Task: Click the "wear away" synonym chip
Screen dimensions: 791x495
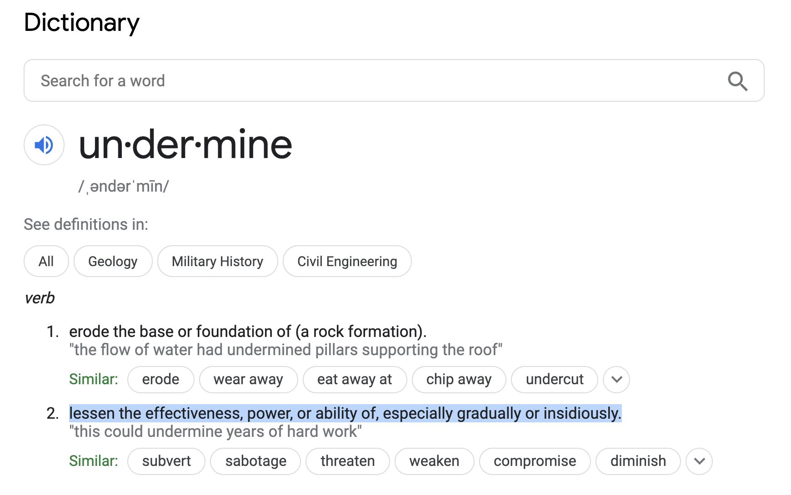Action: coord(248,379)
